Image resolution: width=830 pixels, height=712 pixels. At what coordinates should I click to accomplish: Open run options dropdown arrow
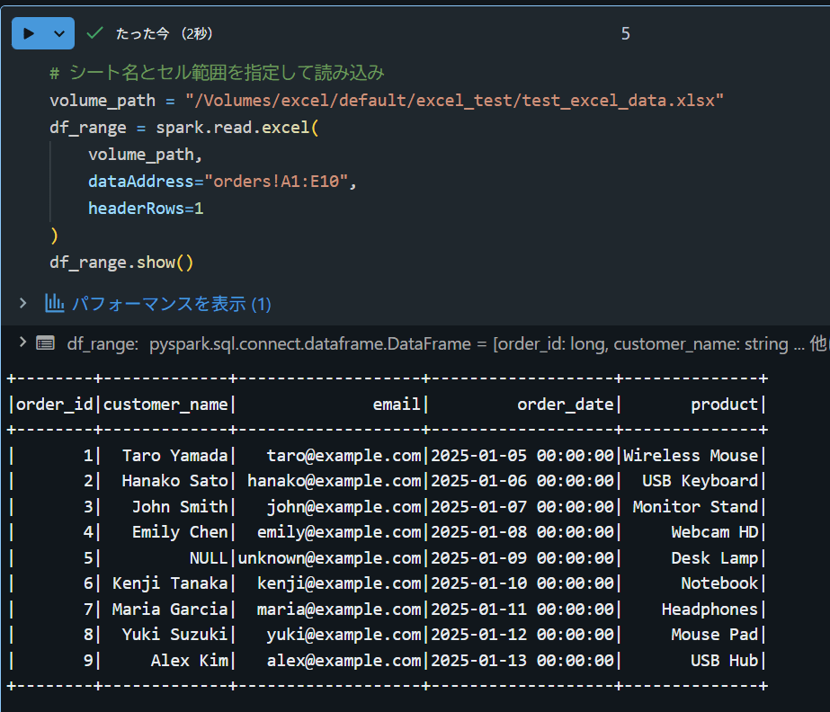(59, 33)
